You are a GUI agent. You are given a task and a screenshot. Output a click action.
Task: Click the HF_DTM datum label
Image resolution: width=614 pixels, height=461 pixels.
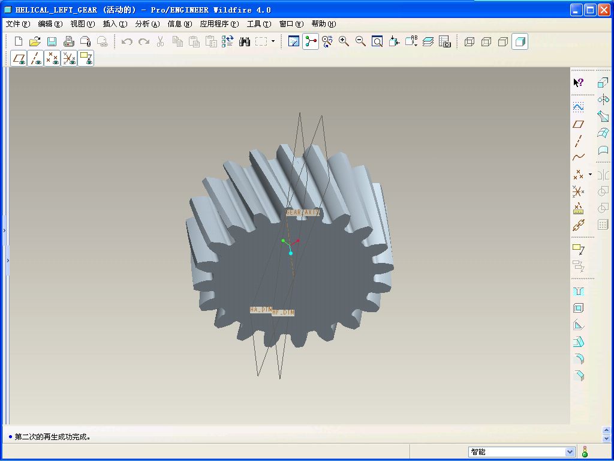(x=283, y=312)
